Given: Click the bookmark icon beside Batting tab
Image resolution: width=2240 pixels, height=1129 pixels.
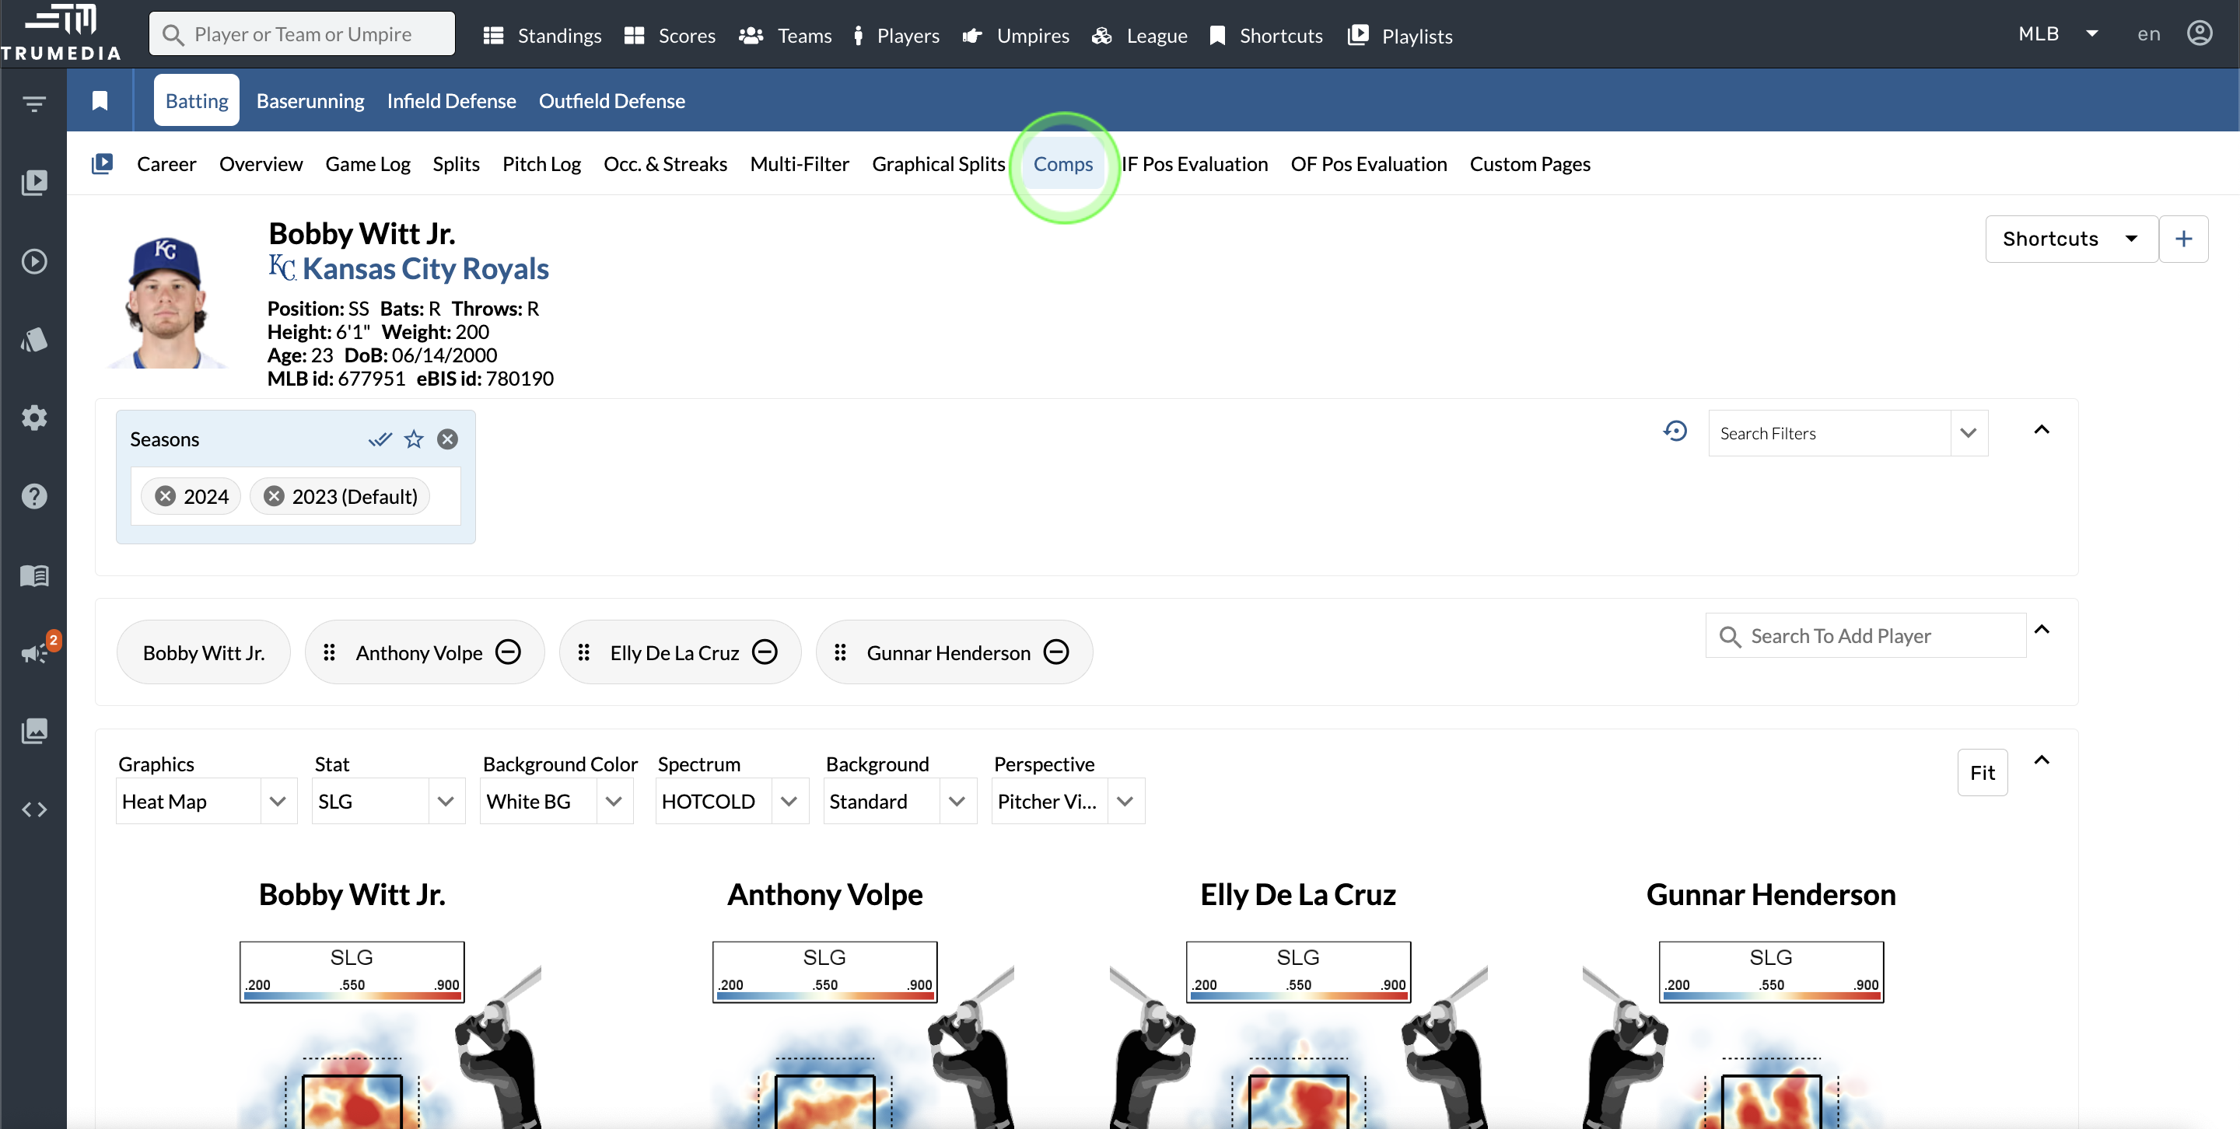Looking at the screenshot, I should click(100, 101).
